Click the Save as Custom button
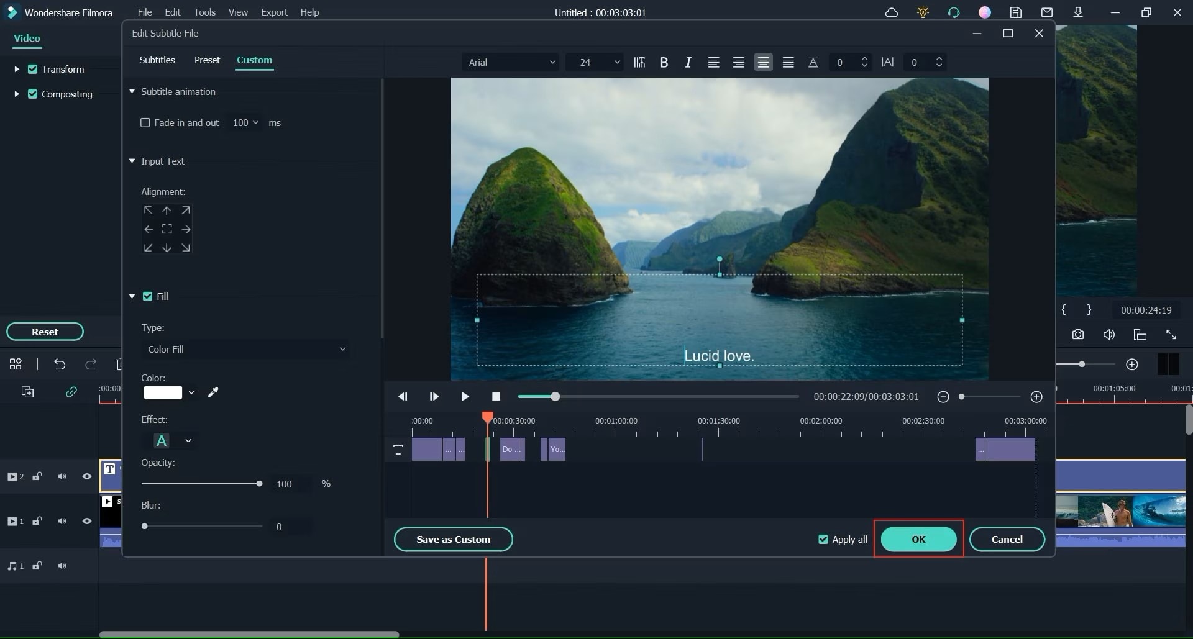The width and height of the screenshot is (1193, 639). [453, 539]
